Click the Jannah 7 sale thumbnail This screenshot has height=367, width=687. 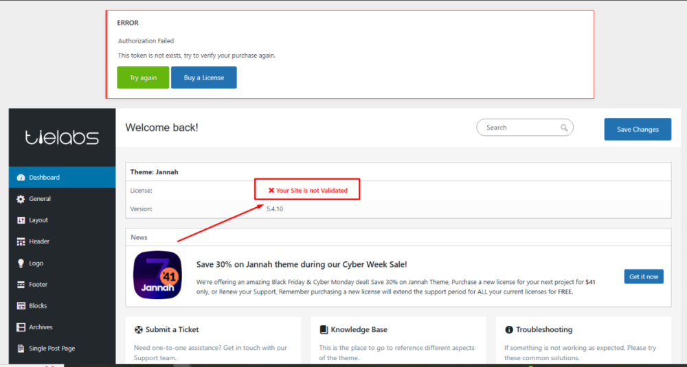pyautogui.click(x=157, y=274)
